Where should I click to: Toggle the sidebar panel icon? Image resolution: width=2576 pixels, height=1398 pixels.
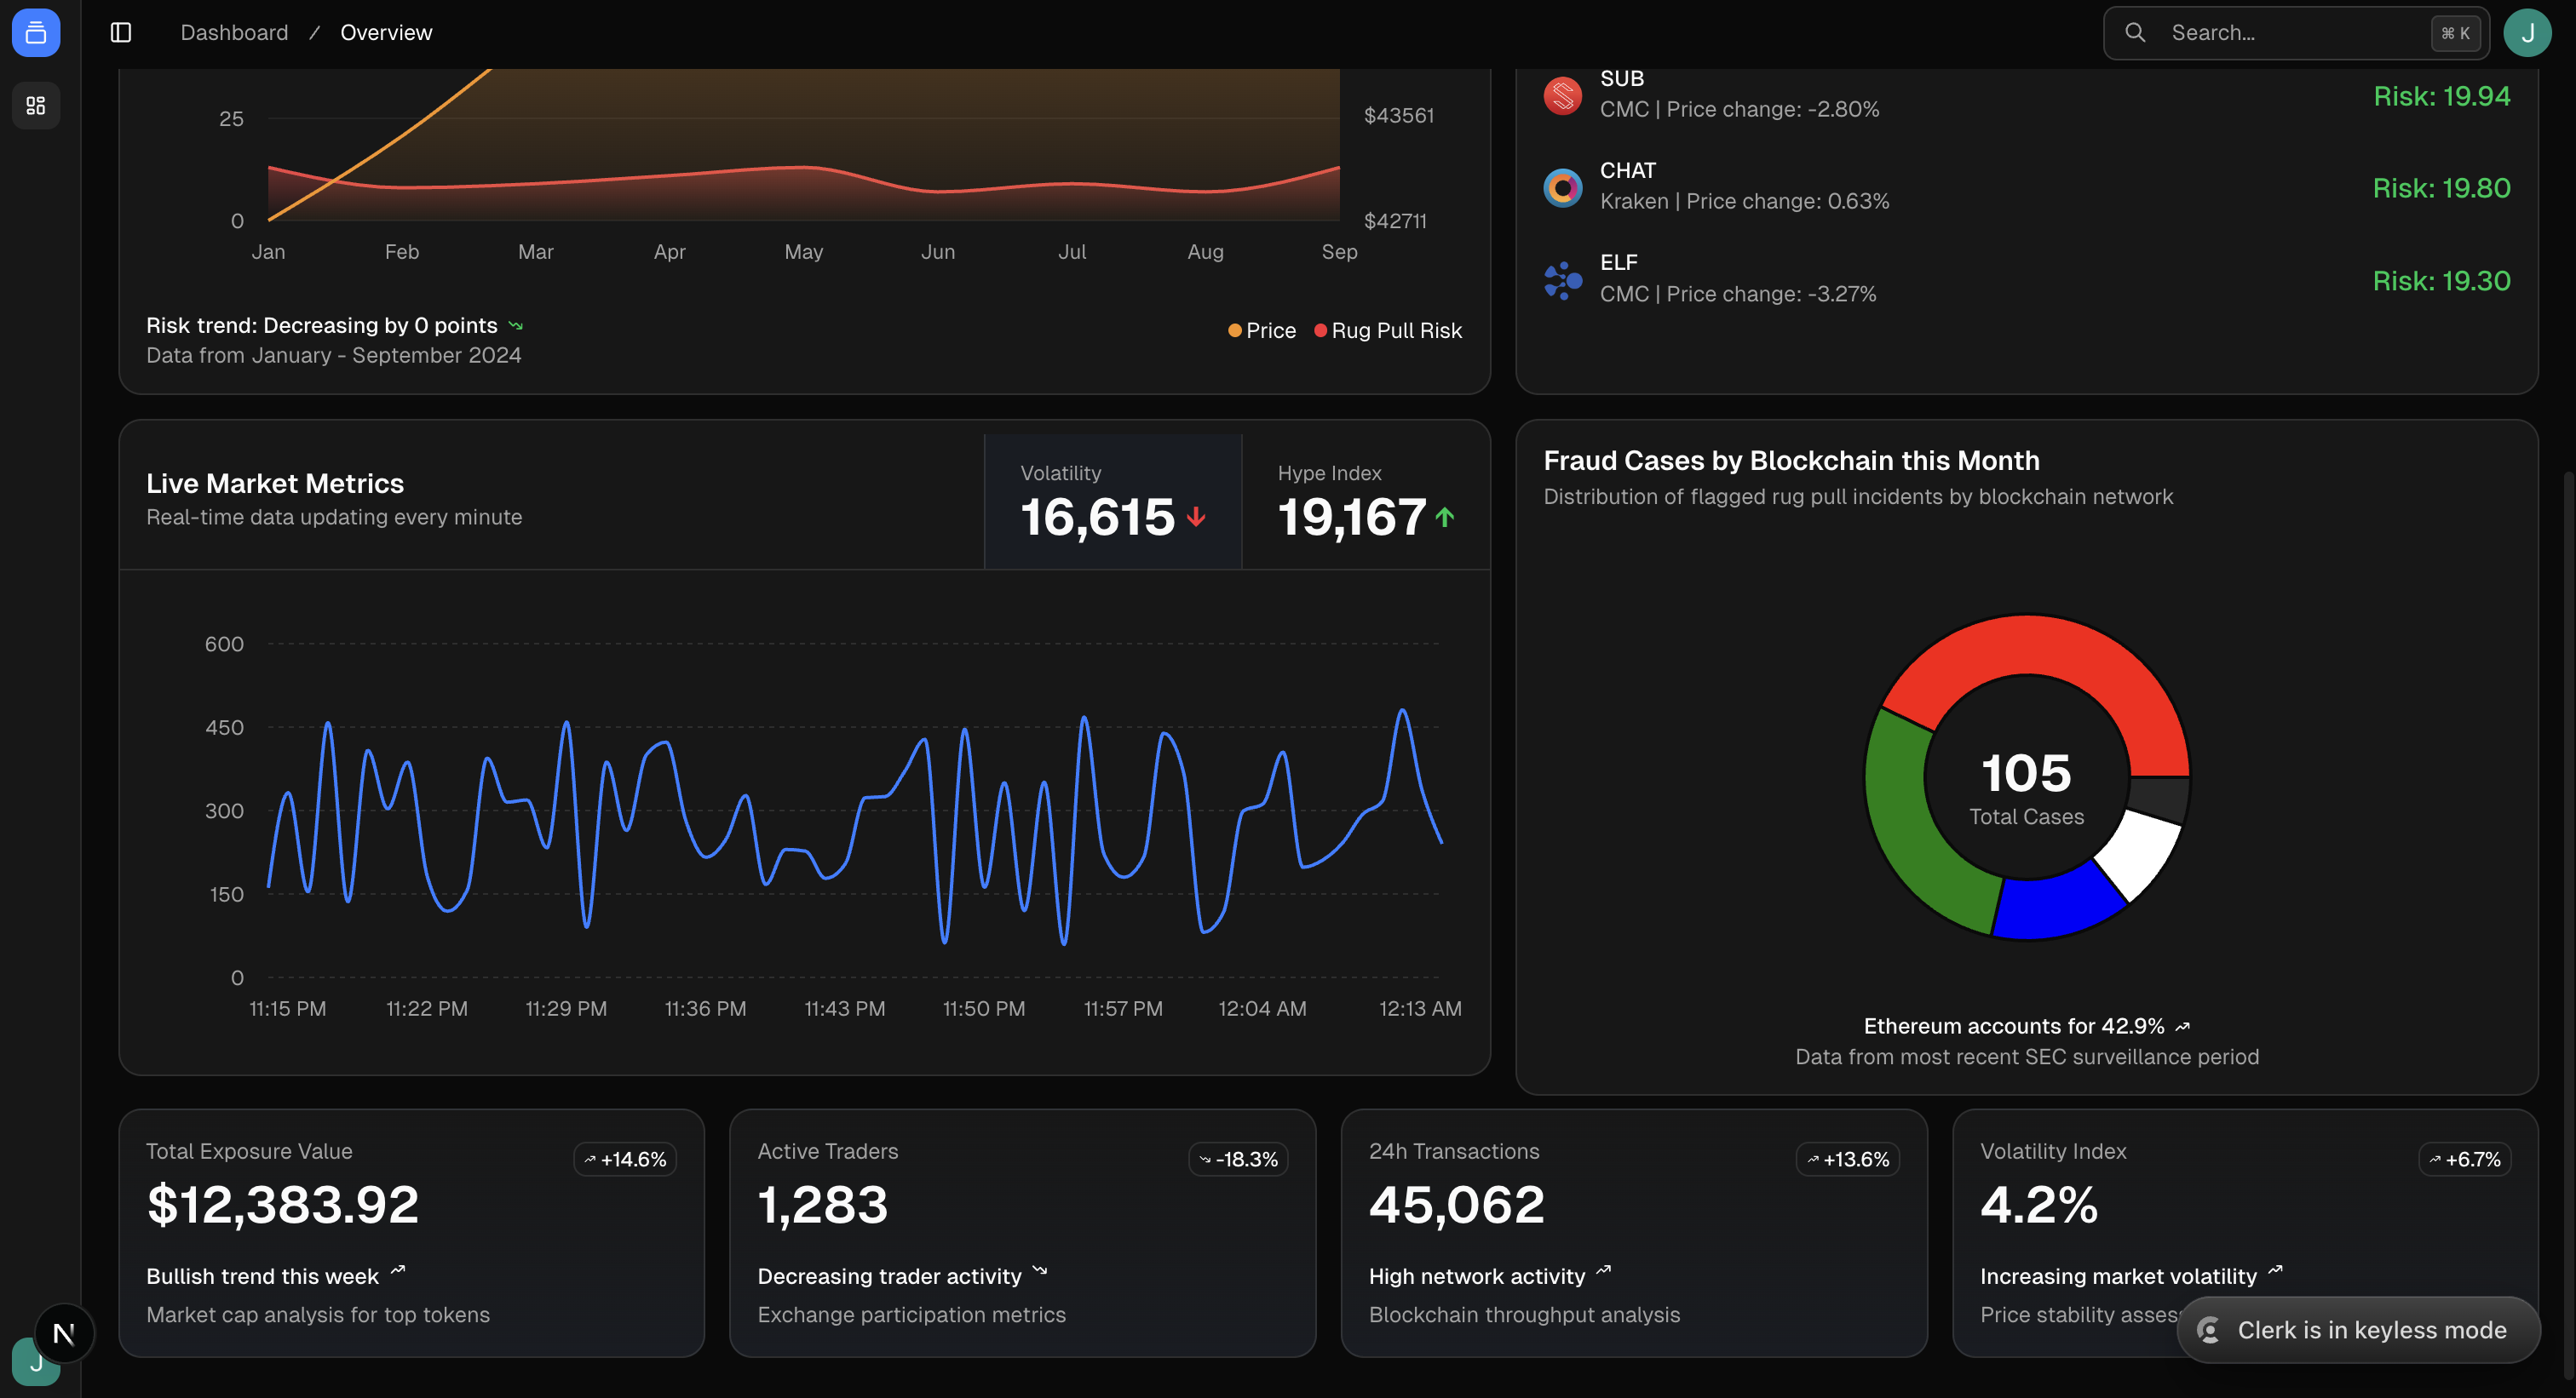[121, 33]
